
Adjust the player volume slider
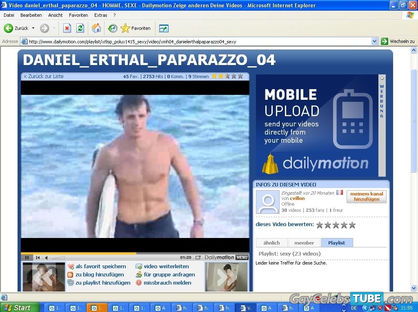(58, 258)
